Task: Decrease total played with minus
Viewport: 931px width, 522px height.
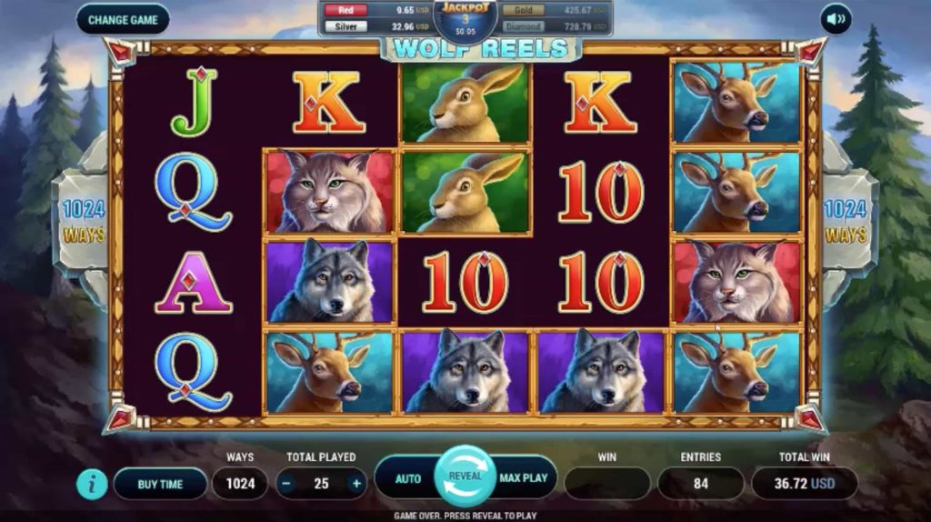Action: (286, 484)
